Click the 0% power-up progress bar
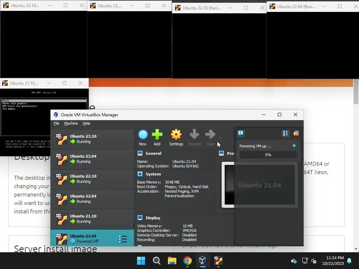This screenshot has height=269, width=359. [268, 155]
